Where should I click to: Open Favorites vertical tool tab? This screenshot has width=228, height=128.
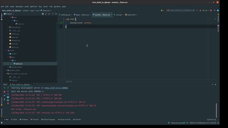pos(1,112)
